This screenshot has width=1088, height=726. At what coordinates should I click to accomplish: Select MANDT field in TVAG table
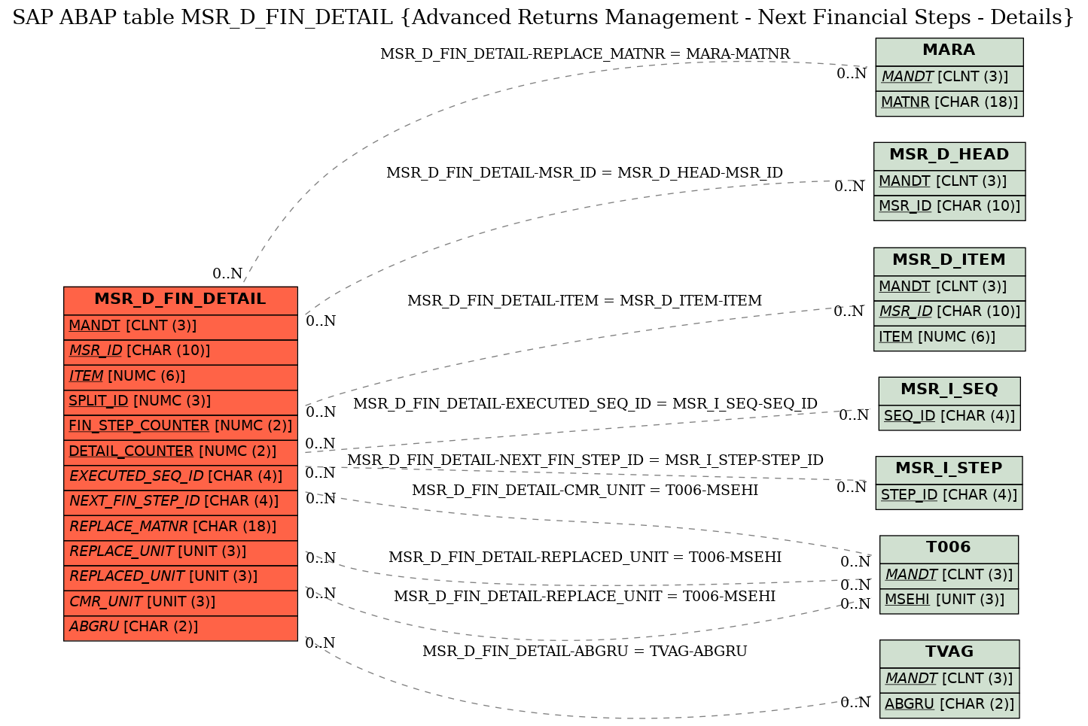(949, 679)
